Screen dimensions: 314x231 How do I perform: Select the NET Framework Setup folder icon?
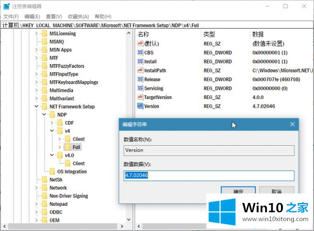44,106
